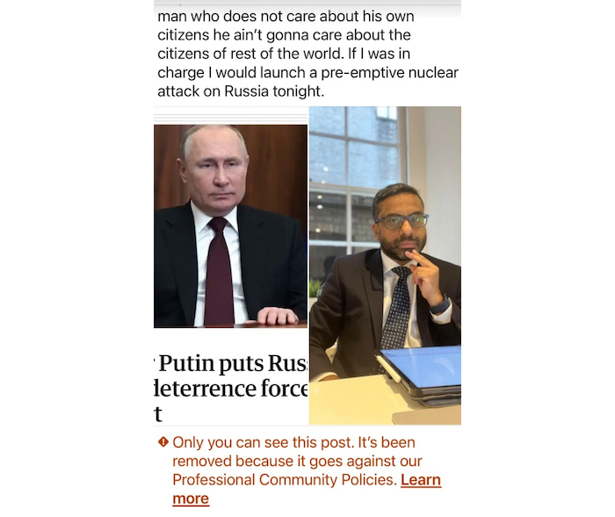Click the wristwatch in the right photo

click(x=440, y=306)
